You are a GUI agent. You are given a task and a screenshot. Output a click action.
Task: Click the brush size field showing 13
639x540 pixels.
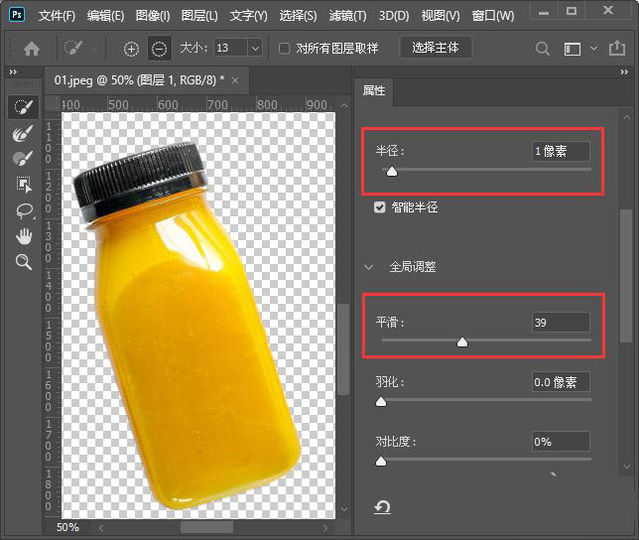click(230, 48)
